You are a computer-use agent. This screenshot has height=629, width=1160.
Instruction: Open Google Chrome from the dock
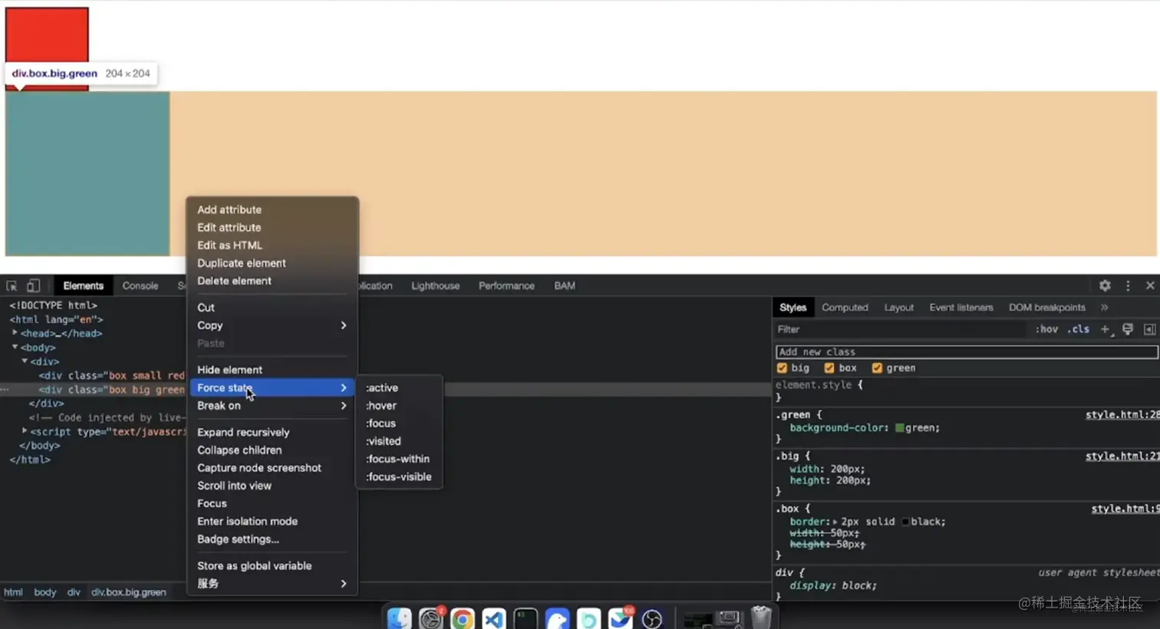point(463,617)
